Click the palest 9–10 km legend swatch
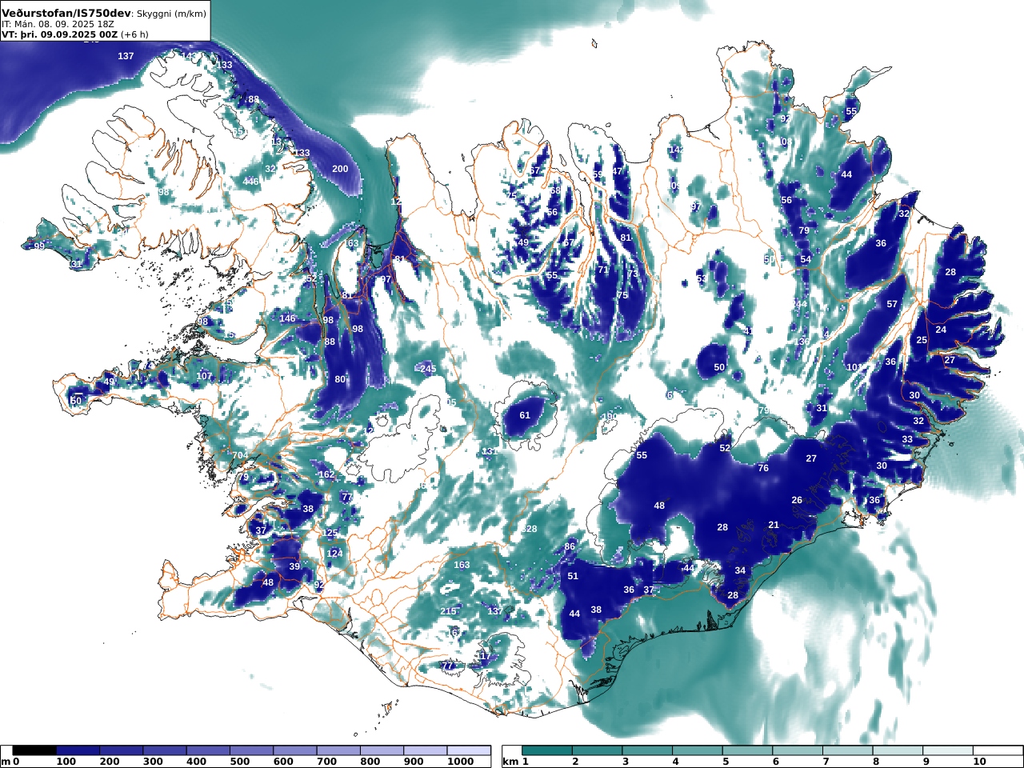Viewport: 1024px width, 768px height. click(x=949, y=750)
